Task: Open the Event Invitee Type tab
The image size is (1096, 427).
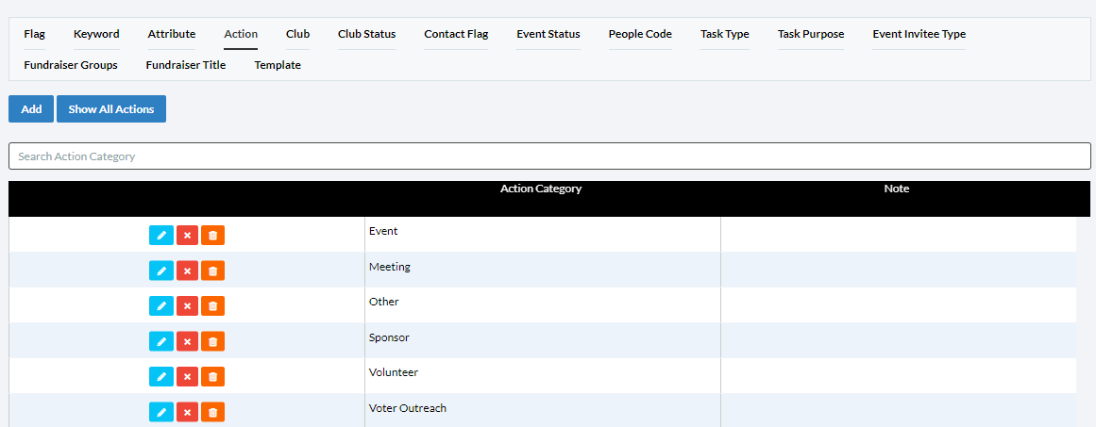Action: tap(919, 34)
